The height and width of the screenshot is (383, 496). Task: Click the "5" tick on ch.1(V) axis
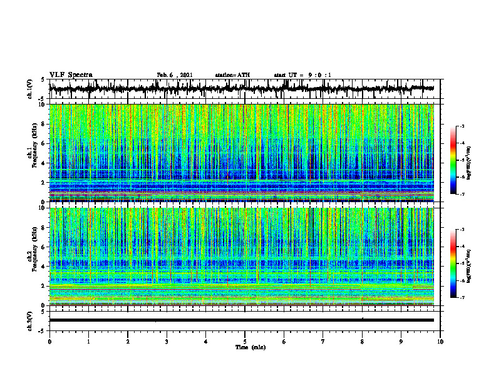[43, 80]
